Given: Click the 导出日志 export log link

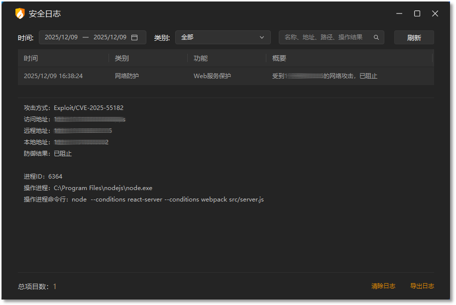Looking at the screenshot, I should click(422, 286).
